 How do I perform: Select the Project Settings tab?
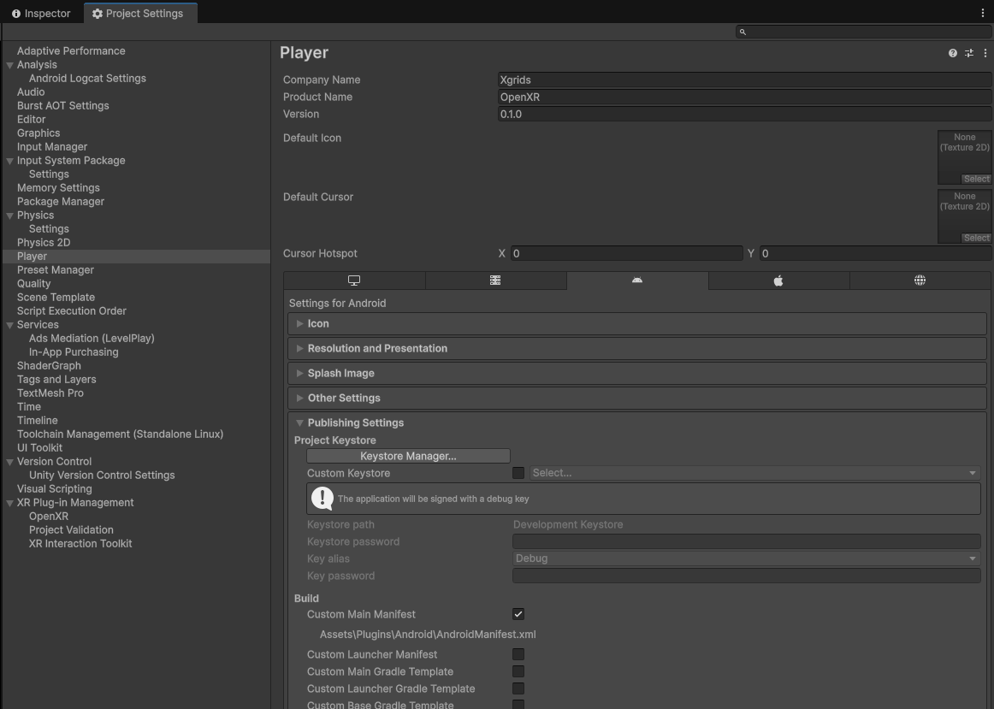click(140, 14)
